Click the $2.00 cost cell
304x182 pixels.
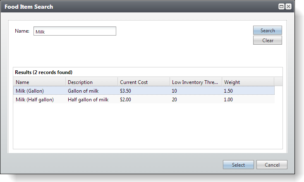(125, 99)
